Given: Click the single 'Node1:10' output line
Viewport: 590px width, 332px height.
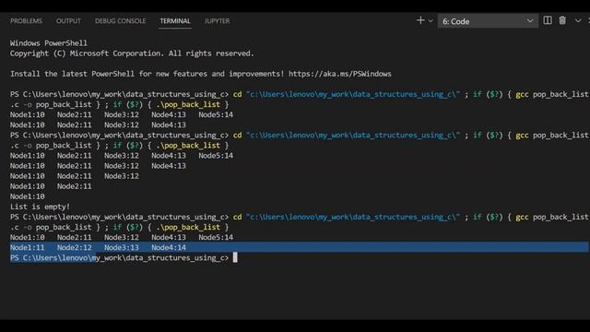Looking at the screenshot, I should [x=27, y=196].
